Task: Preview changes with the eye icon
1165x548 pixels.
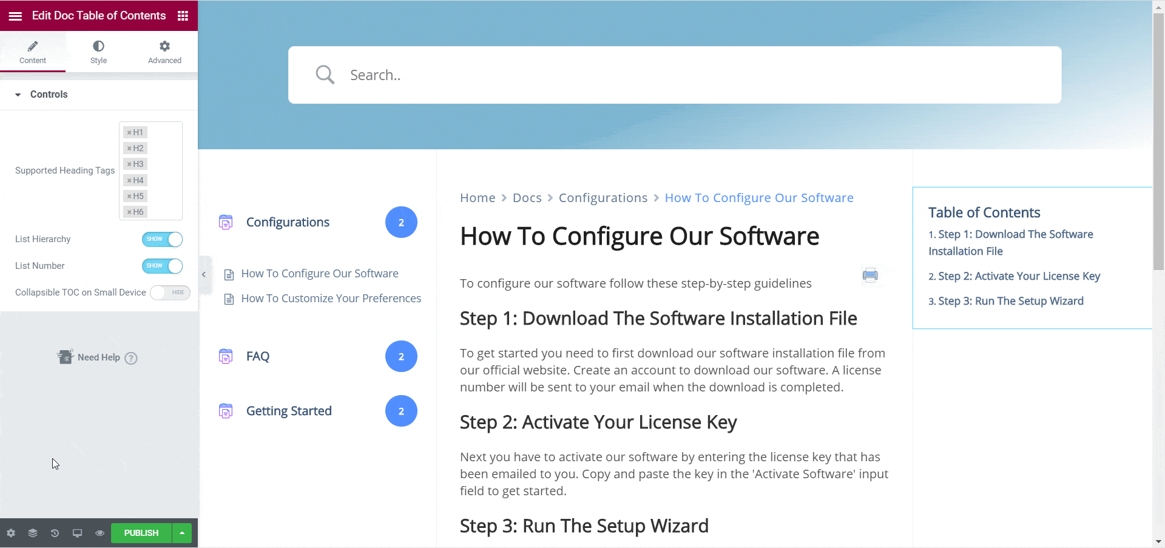Action: (x=99, y=533)
